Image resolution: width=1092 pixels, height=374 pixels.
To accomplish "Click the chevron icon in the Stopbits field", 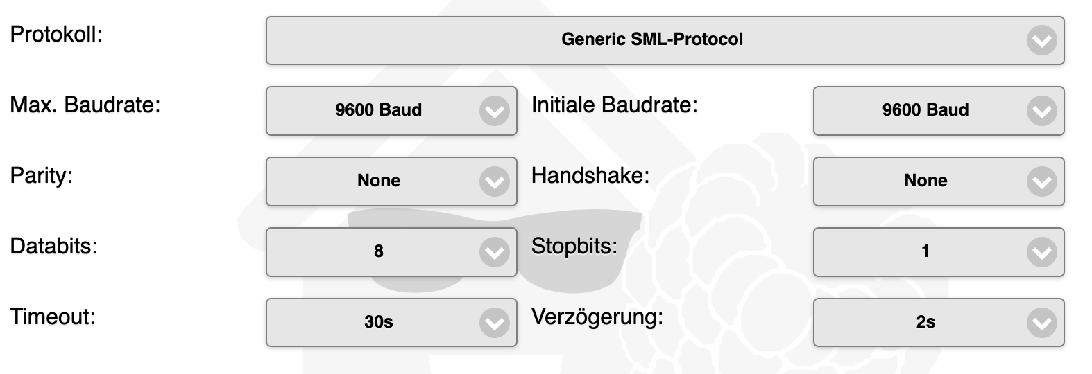I will (x=1041, y=253).
